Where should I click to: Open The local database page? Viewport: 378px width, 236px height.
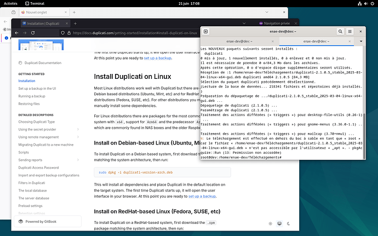tap(32, 191)
